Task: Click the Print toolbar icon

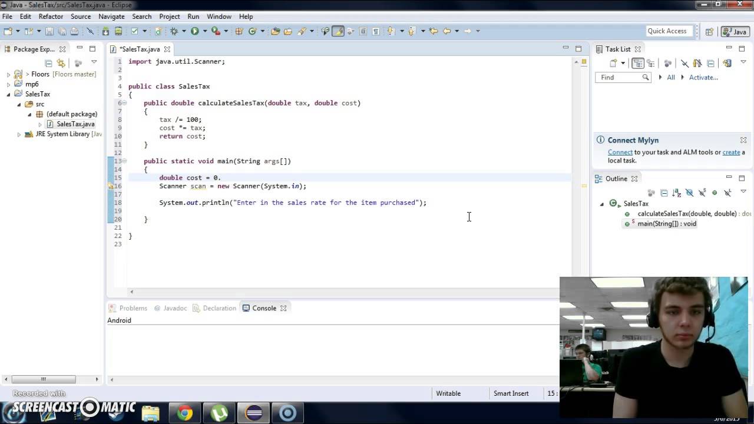Action: pos(74,31)
